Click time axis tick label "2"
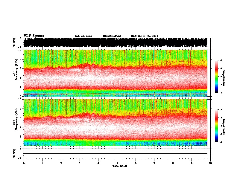This screenshot has height=183, width=237. point(61,163)
